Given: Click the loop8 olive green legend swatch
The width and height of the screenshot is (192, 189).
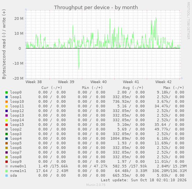Looking at the screenshot, I should point(7,157).
